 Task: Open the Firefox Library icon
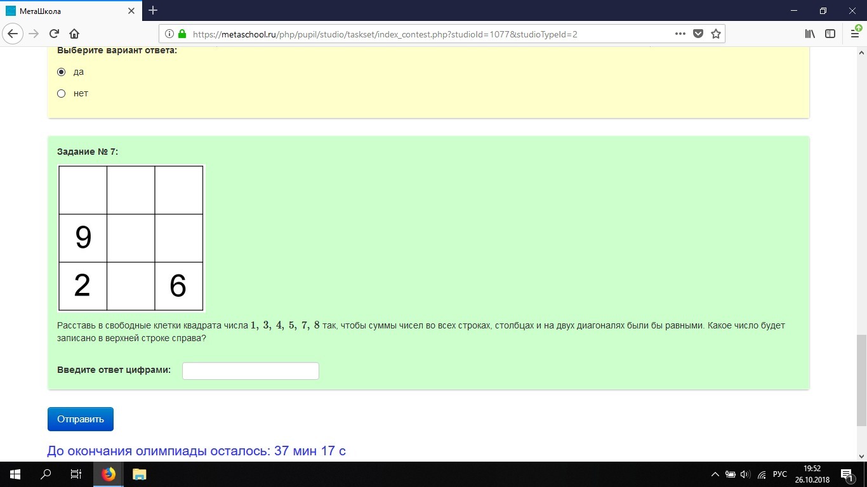click(x=810, y=34)
